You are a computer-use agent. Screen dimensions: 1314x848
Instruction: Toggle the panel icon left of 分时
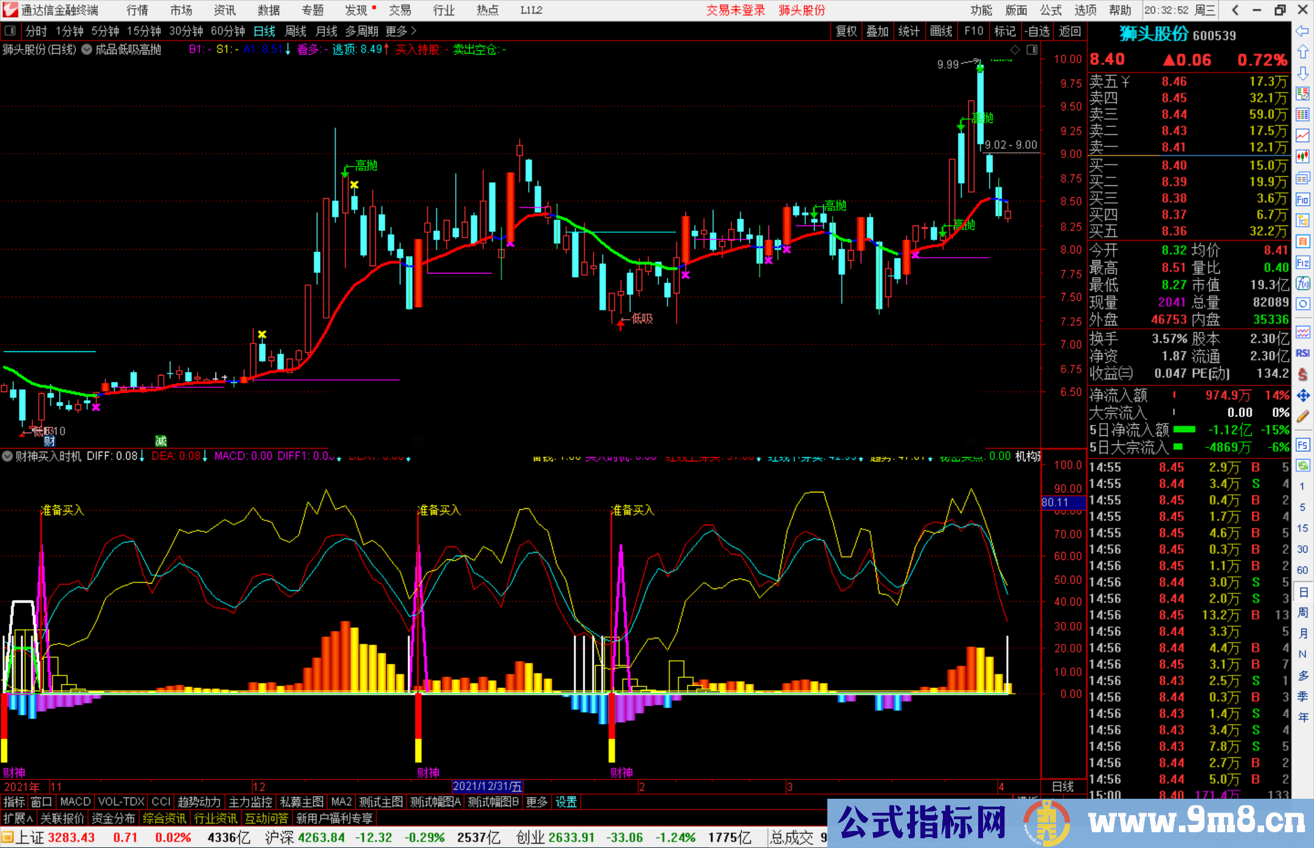(x=10, y=31)
